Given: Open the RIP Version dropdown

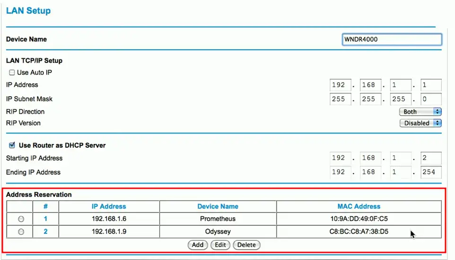Looking at the screenshot, I should tap(420, 123).
